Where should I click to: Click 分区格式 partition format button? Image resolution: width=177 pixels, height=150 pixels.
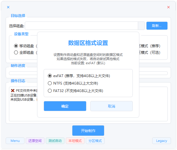tap(95, 141)
